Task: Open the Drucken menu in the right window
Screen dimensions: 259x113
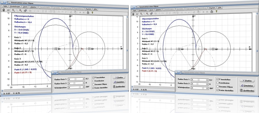Action: point(212,8)
